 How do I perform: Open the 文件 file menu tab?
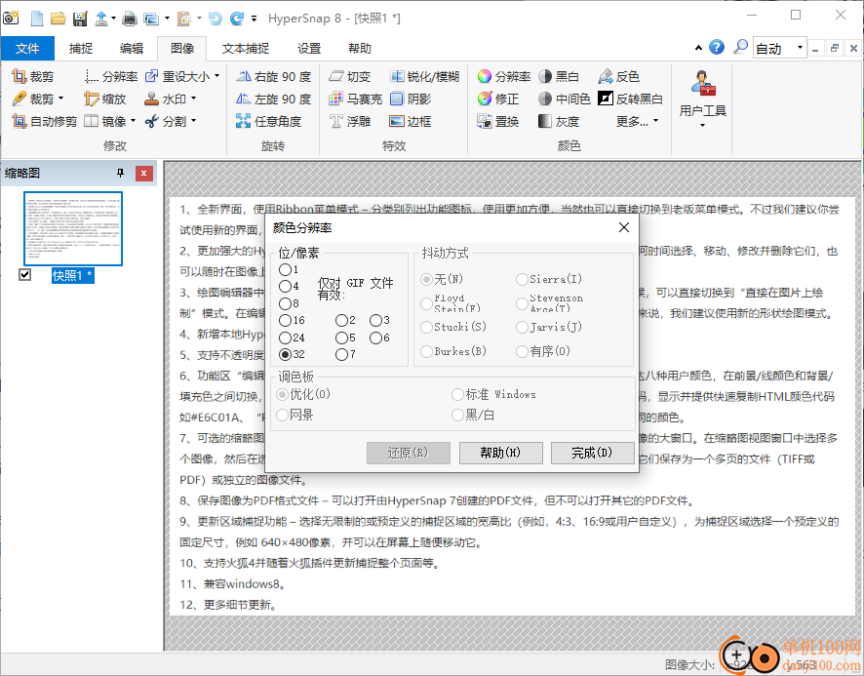tap(27, 49)
